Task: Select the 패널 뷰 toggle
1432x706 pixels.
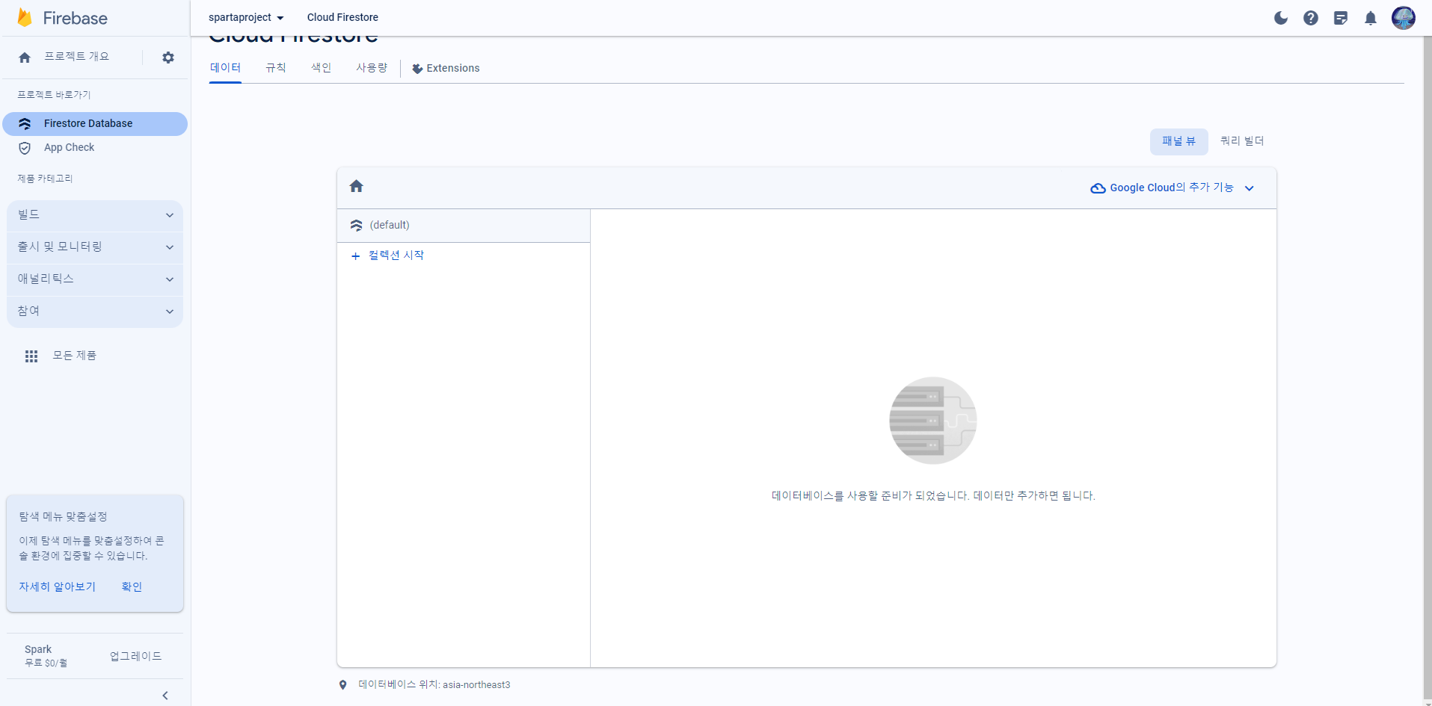Action: (x=1179, y=141)
